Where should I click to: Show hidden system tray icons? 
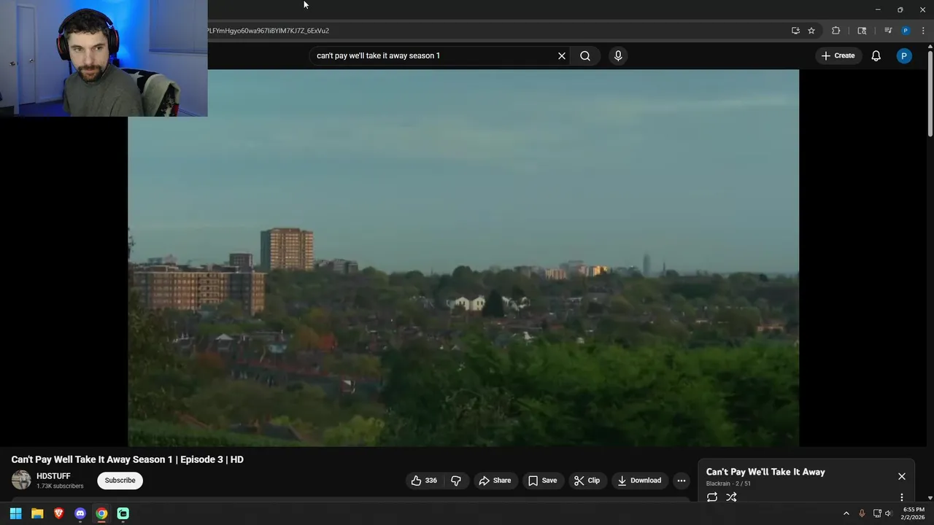[846, 513]
